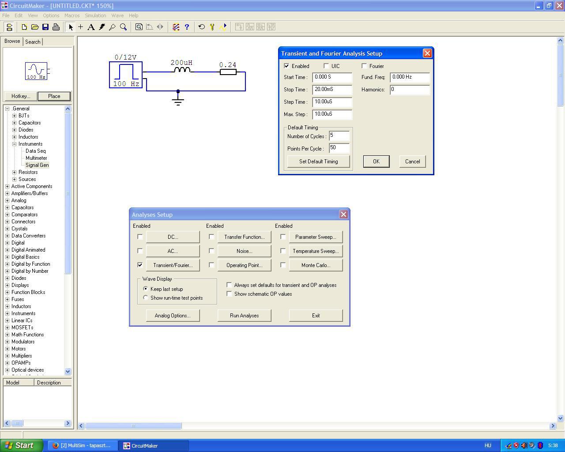565x452 pixels.
Task: Open the Edit menu
Action: point(19,15)
